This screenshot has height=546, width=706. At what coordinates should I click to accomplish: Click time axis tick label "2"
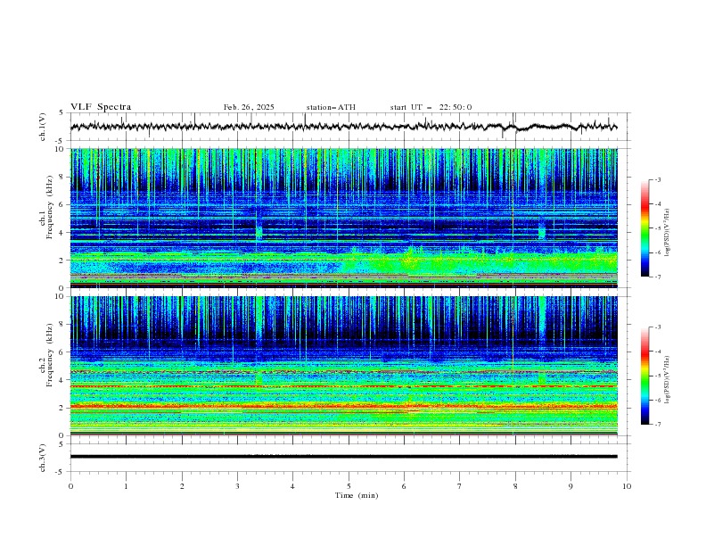182,486
